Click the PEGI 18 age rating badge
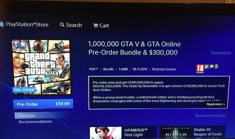The height and width of the screenshot is (139, 235). [x=200, y=69]
